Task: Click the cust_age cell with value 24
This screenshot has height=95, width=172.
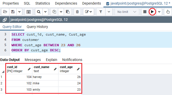Action: coord(70,83)
